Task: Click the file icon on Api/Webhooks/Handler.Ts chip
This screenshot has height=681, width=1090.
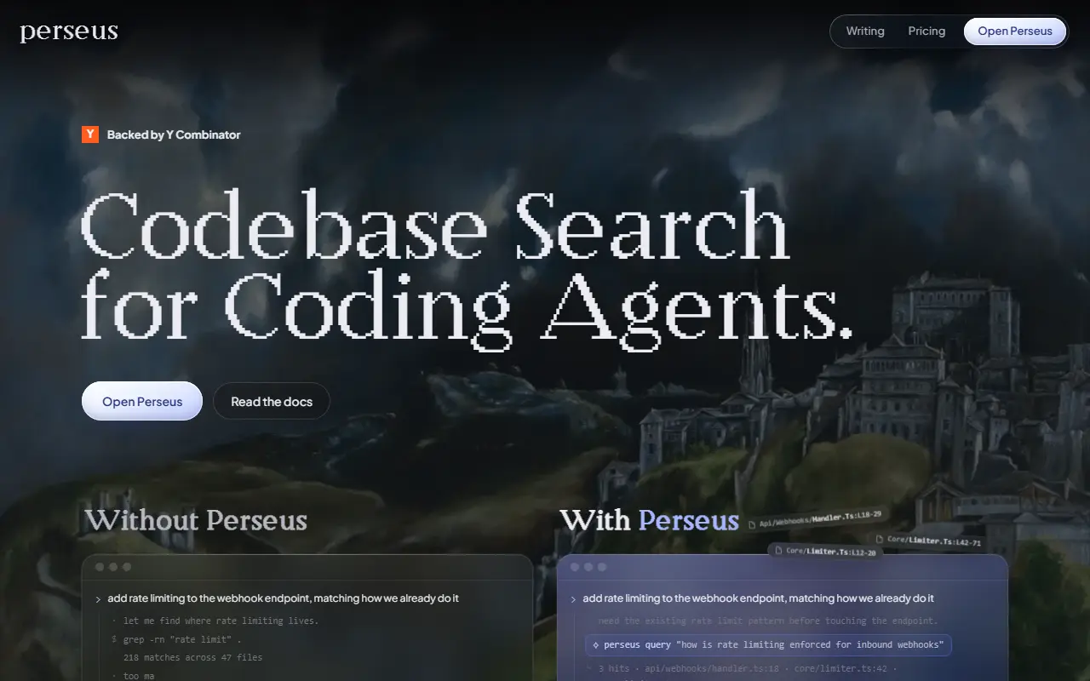Action: pyautogui.click(x=752, y=525)
